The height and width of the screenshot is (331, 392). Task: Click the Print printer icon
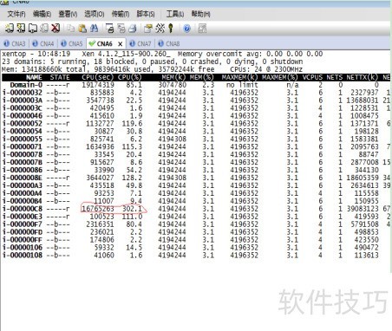click(133, 29)
